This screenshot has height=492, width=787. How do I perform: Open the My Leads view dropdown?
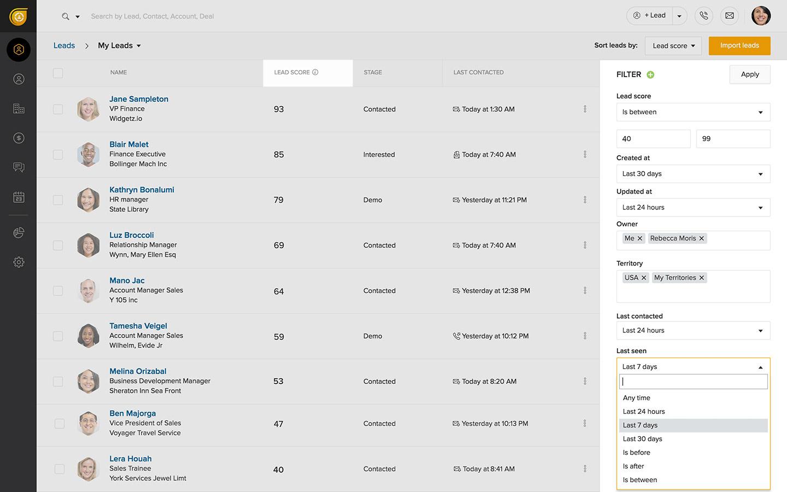click(x=120, y=46)
